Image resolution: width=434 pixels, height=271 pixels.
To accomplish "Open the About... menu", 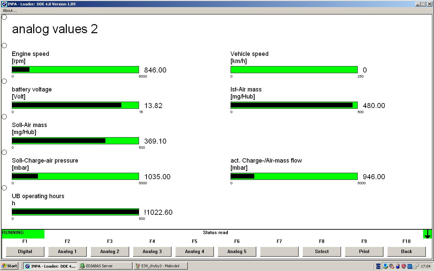I will pos(10,11).
